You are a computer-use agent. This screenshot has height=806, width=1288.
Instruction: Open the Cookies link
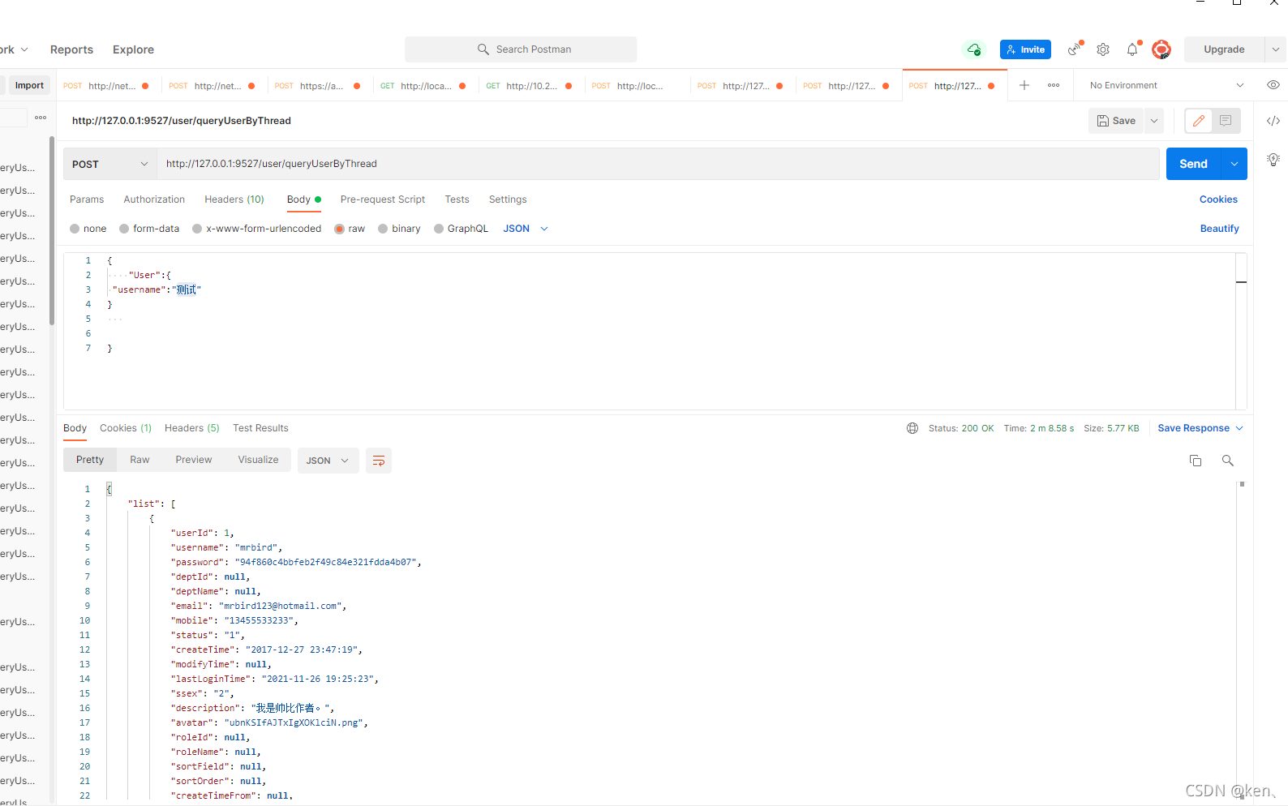pyautogui.click(x=1218, y=199)
